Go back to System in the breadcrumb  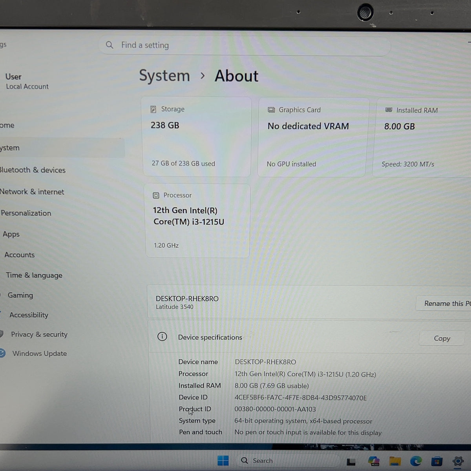[x=164, y=75]
